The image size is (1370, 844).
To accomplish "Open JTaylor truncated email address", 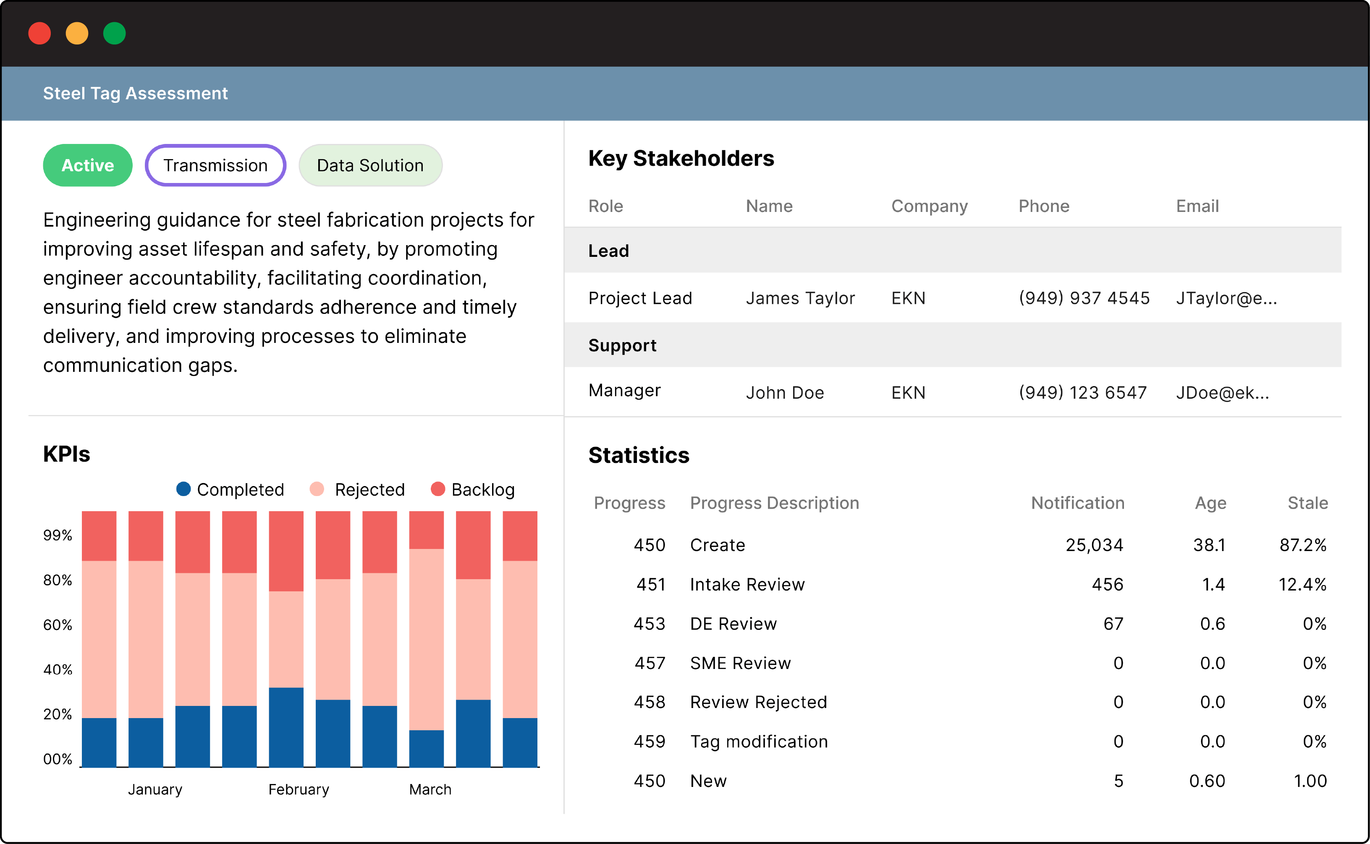I will point(1226,298).
